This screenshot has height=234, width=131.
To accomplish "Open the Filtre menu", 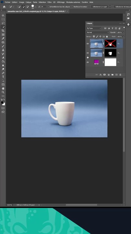I will [x=49, y=2].
